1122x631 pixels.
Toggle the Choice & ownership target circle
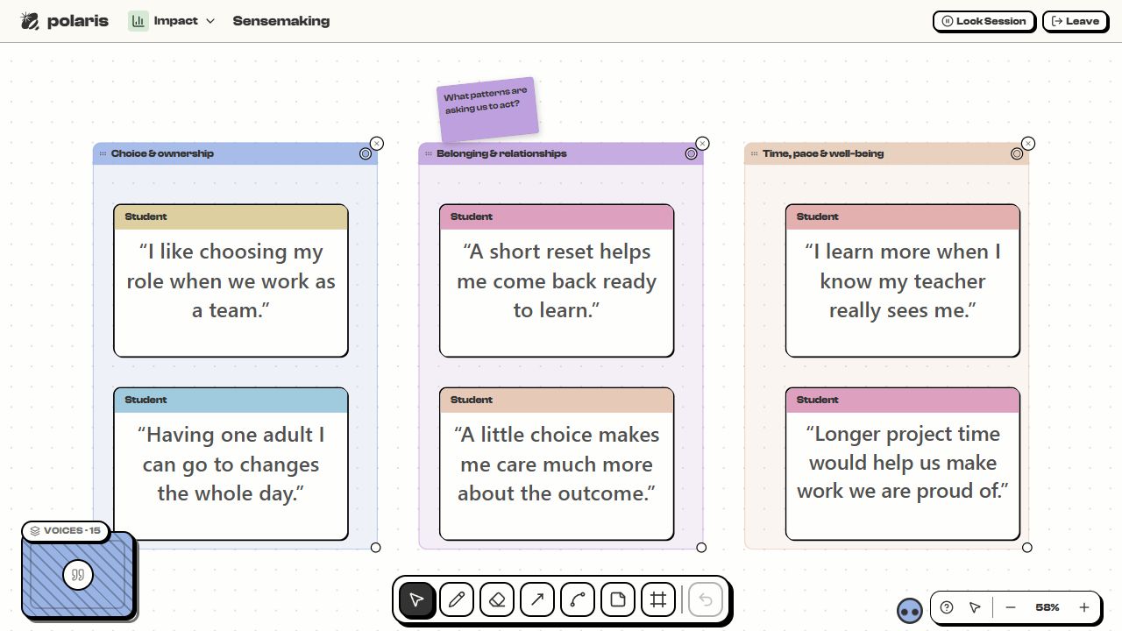[366, 153]
